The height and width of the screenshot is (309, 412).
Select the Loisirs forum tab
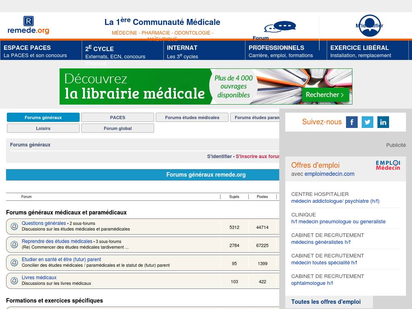click(43, 128)
